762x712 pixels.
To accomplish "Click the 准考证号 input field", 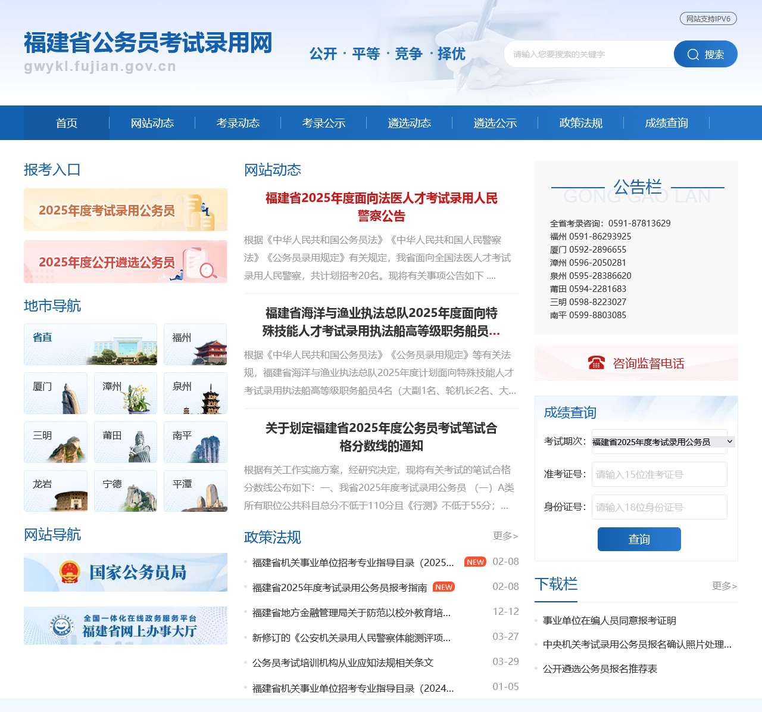I will click(659, 474).
